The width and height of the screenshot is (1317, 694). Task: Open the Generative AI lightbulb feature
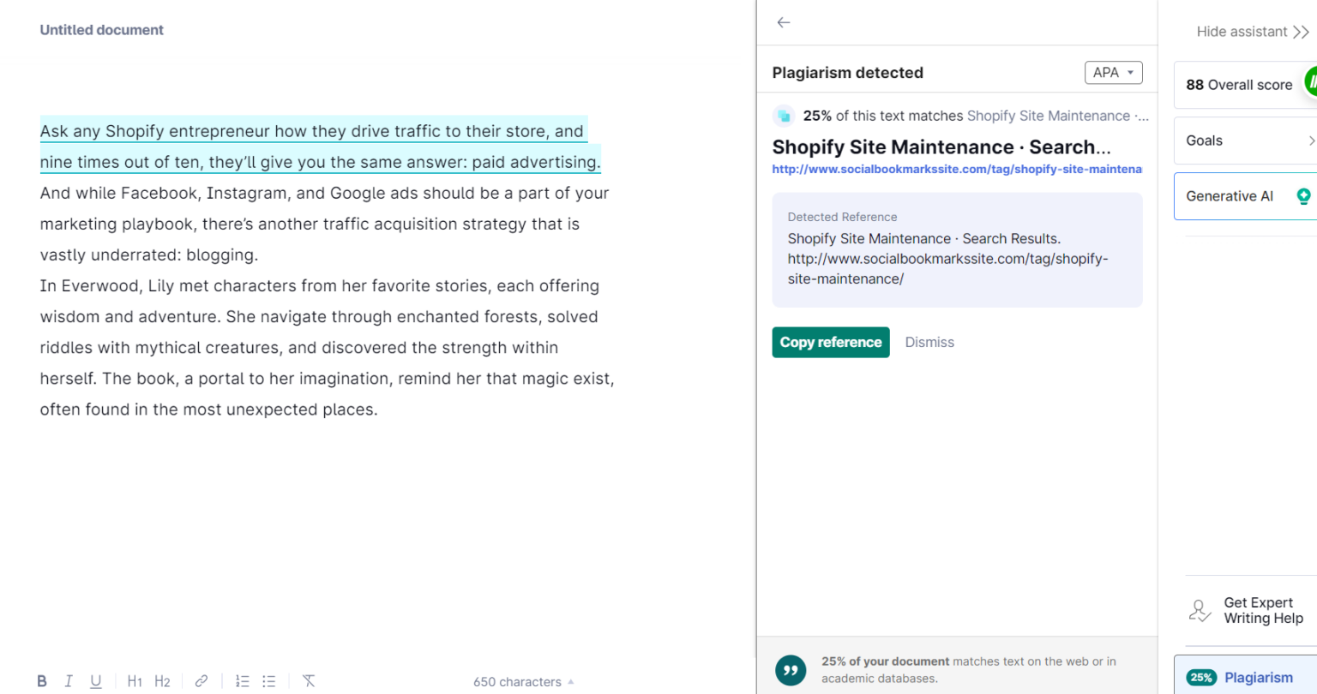tap(1303, 195)
